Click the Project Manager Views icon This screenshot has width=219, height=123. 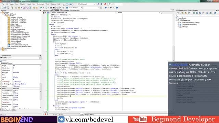pyautogui.click(x=189, y=13)
